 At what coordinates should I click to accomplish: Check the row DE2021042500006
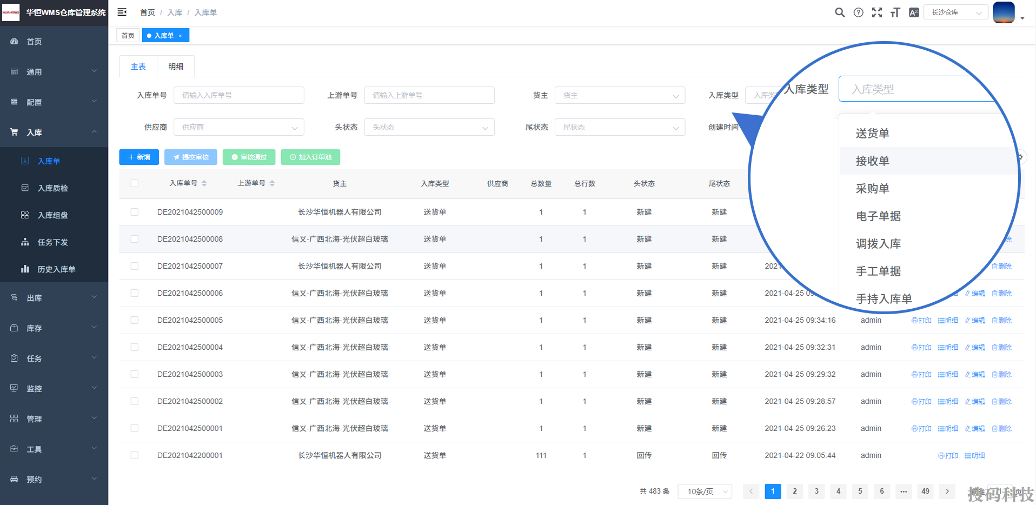(135, 293)
